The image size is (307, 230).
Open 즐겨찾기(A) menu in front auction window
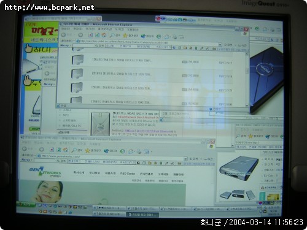[x=105, y=29]
